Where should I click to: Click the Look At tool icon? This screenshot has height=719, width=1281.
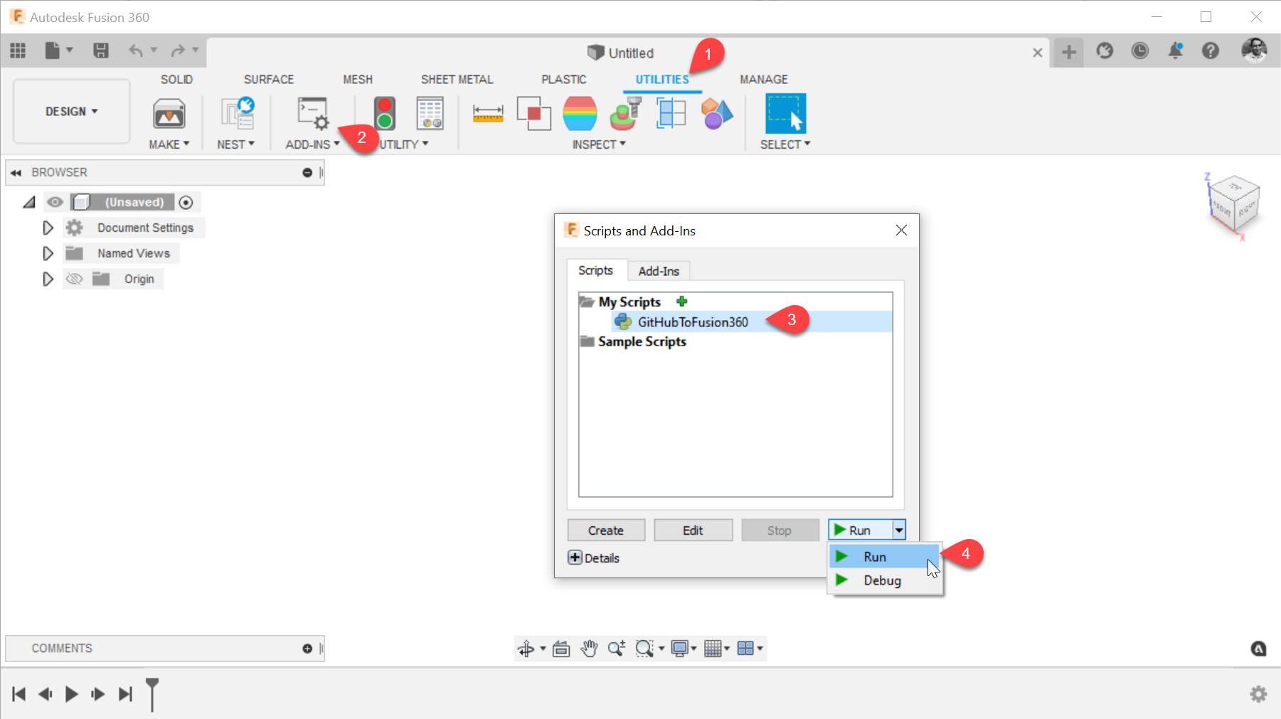pos(561,649)
